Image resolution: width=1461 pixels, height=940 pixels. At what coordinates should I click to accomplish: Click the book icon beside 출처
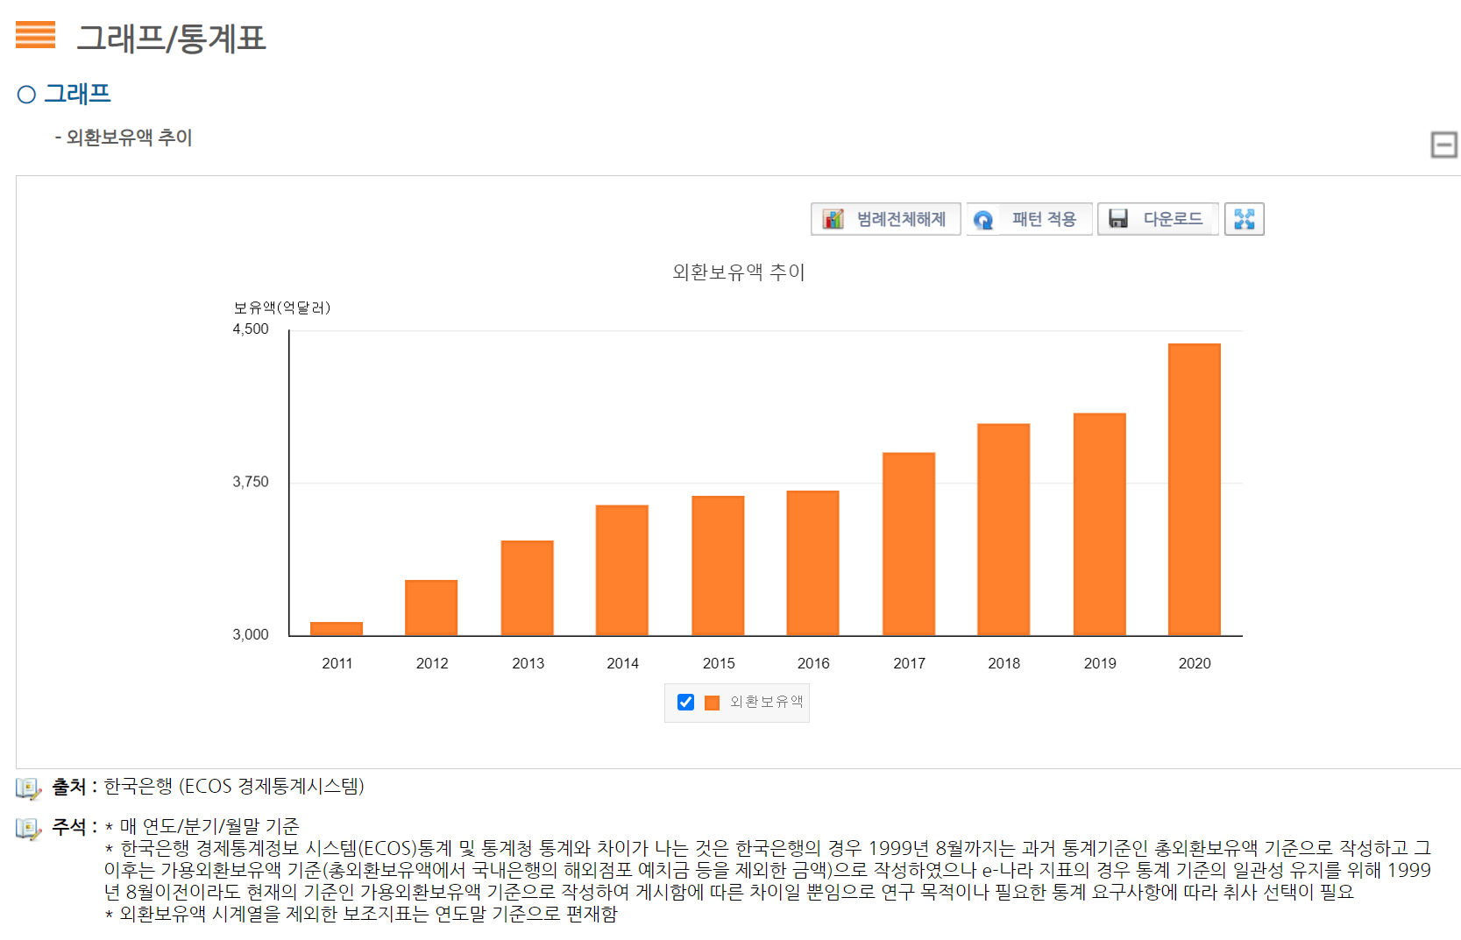pos(28,788)
